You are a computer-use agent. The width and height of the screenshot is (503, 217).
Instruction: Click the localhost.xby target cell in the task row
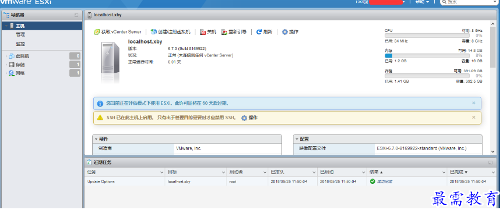tap(196, 182)
